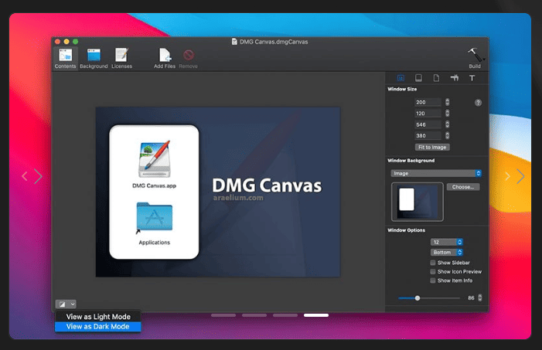Click the blue chevron at right edge
Screen dimensions: 542x350
[520, 176]
